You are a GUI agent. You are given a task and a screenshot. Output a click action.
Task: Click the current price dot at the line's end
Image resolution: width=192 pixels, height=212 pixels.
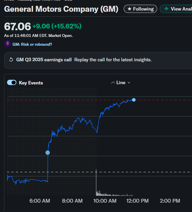(x=134, y=100)
